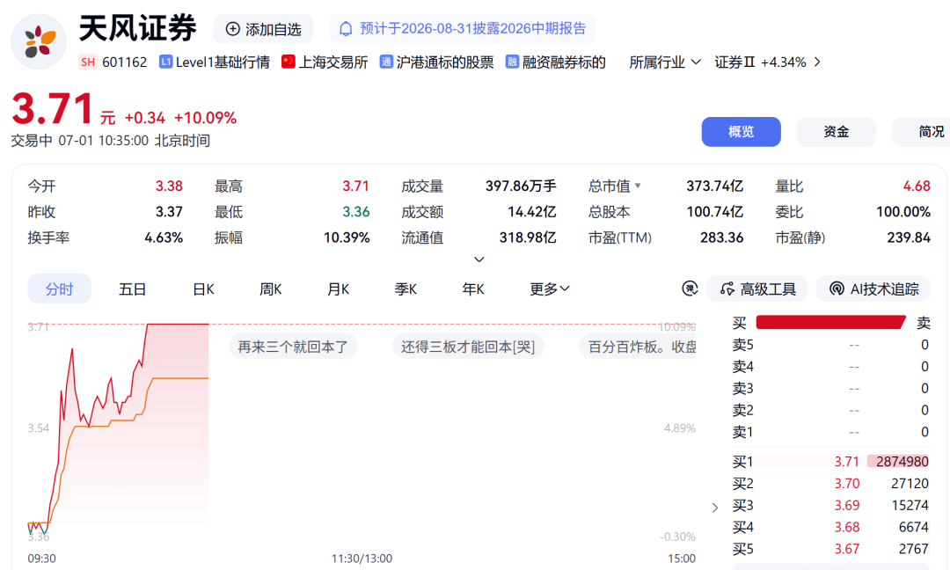The width and height of the screenshot is (950, 570).
Task: Select the 季K chart tab
Action: (406, 289)
